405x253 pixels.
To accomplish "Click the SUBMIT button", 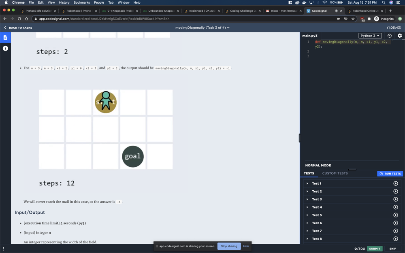I will (375, 249).
